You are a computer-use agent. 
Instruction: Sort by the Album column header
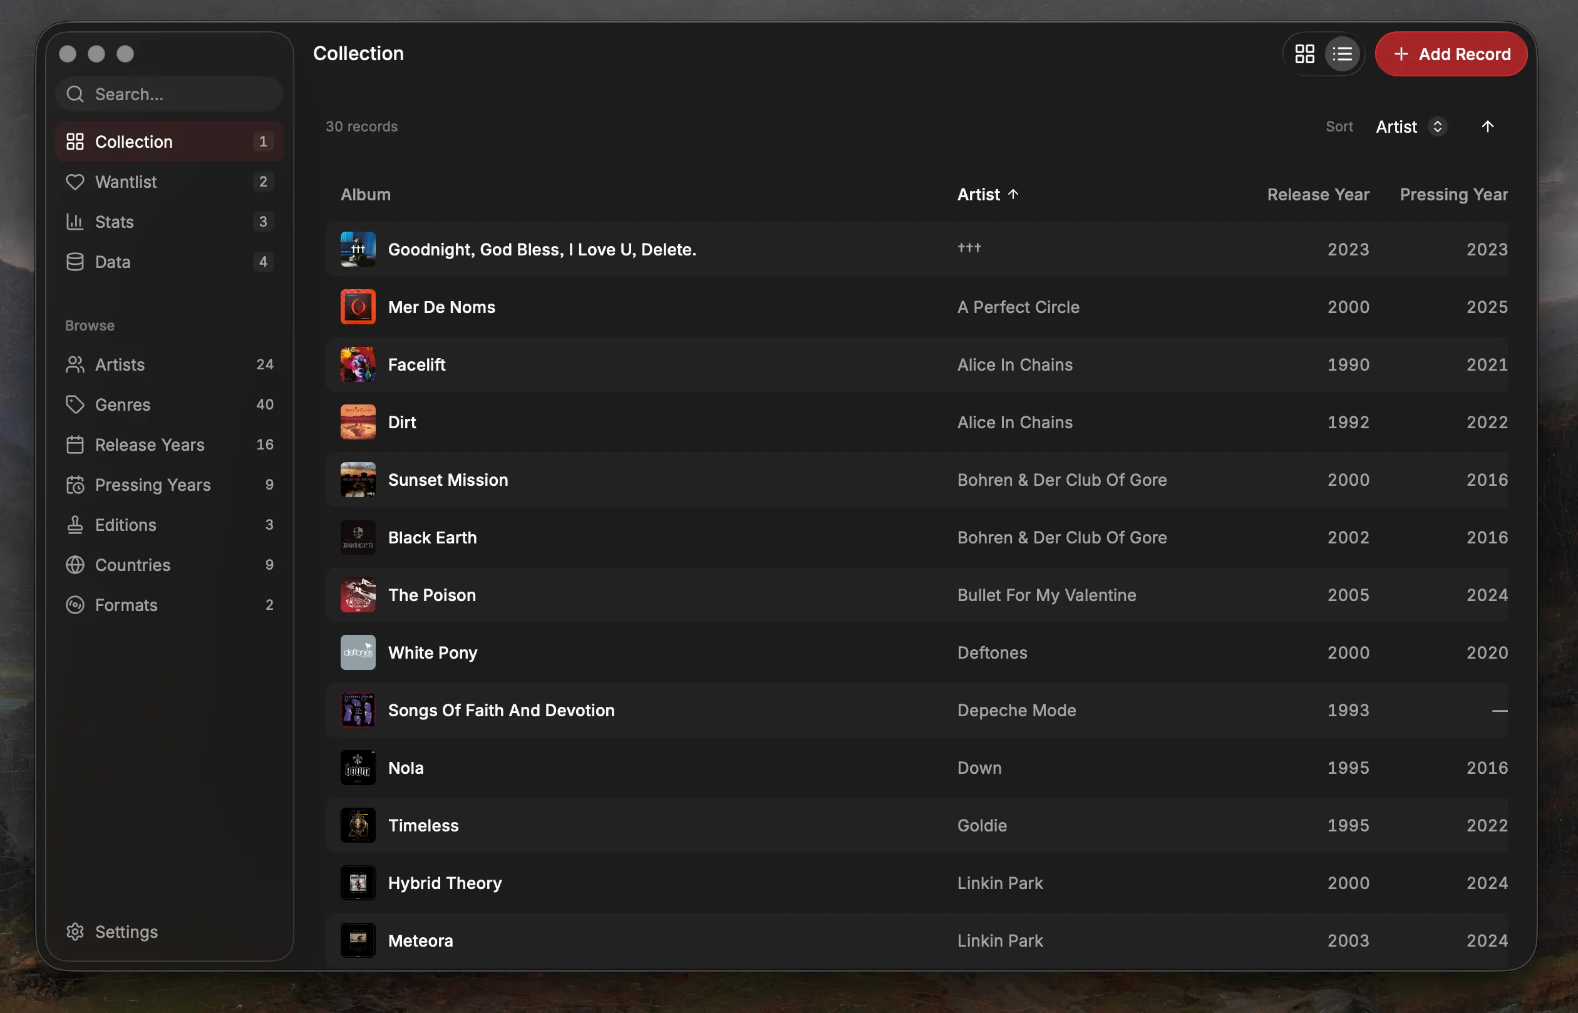pos(366,195)
